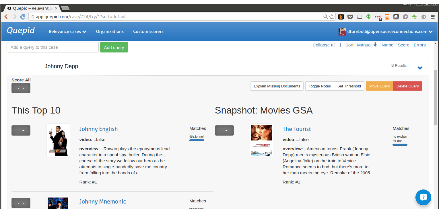Click the gray shield extension icon
439x213 pixels.
[x=396, y=17]
